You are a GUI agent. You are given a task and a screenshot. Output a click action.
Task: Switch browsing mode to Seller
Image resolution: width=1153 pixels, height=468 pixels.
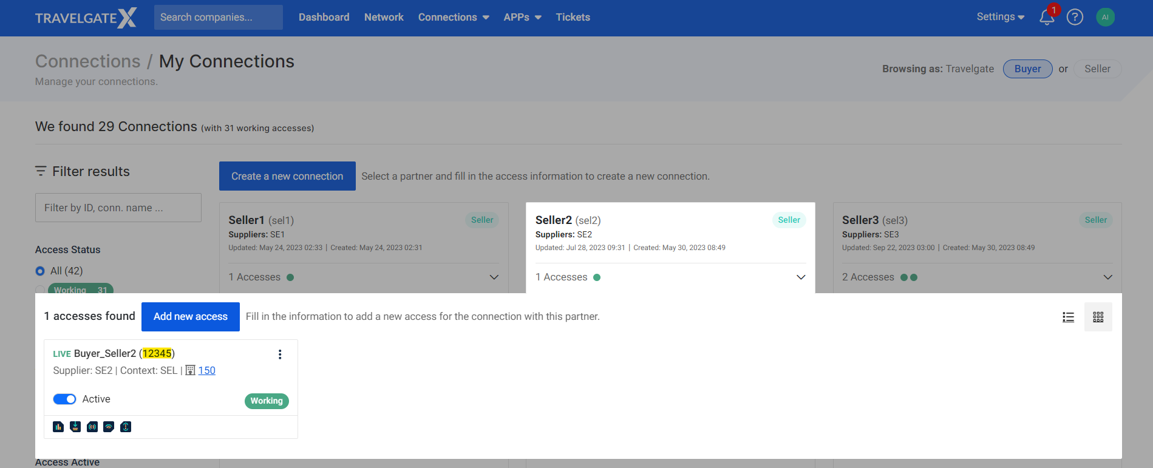[1097, 69]
